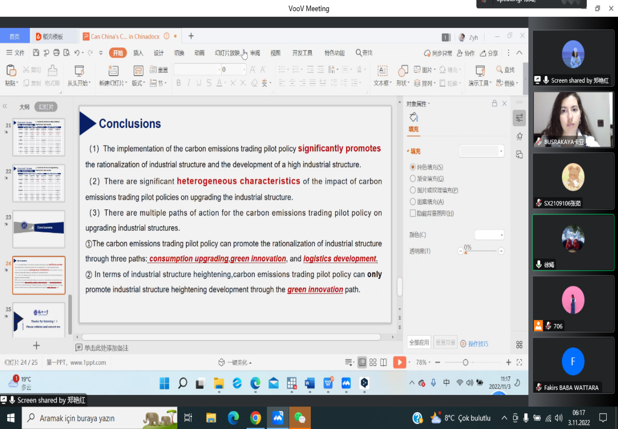
Task: Click the 全部应用 apply to all button
Action: 419,343
